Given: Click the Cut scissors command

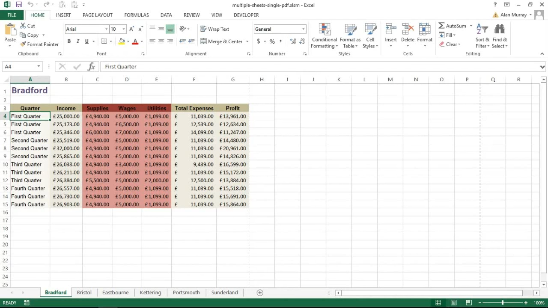Looking at the screenshot, I should pyautogui.click(x=27, y=26).
